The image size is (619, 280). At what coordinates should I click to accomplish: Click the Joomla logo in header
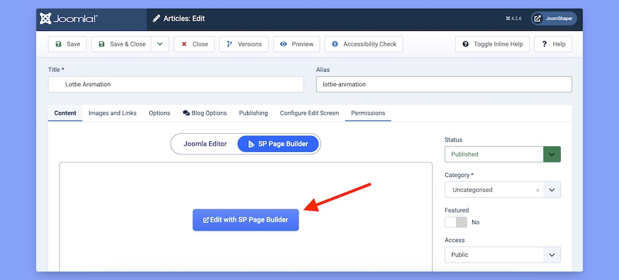click(x=68, y=19)
